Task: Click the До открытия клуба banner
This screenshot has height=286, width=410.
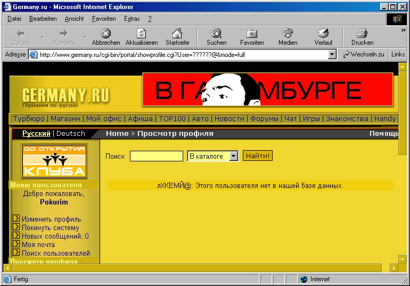Action: click(54, 161)
